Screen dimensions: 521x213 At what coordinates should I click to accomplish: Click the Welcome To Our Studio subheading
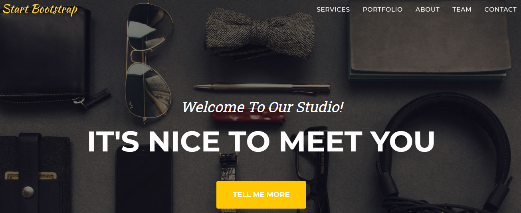click(263, 107)
